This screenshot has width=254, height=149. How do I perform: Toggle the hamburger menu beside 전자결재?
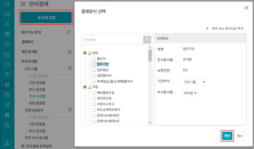[x=23, y=4]
